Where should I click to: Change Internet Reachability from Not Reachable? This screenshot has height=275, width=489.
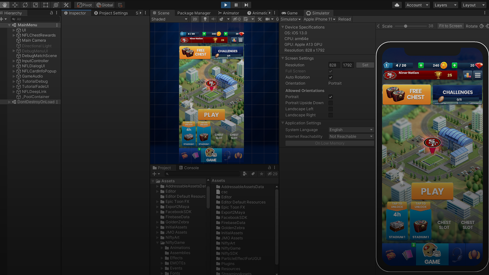click(x=351, y=136)
